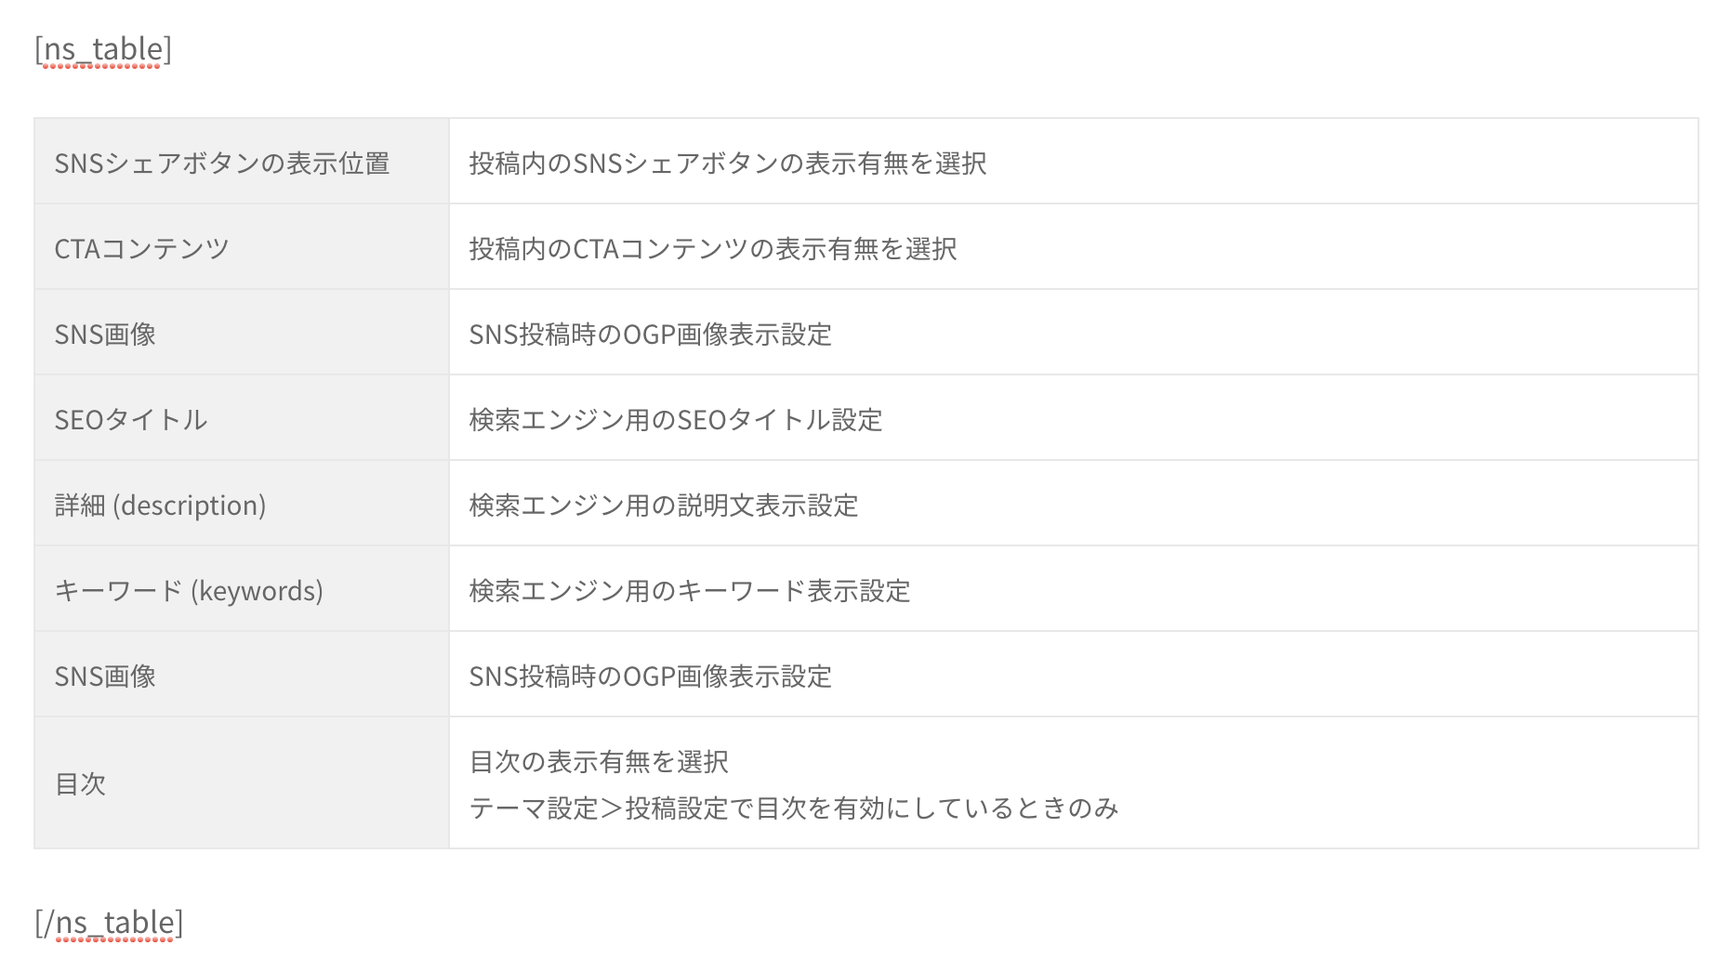Select the 詳細 (description) header cell
The image size is (1731, 972).
click(160, 506)
